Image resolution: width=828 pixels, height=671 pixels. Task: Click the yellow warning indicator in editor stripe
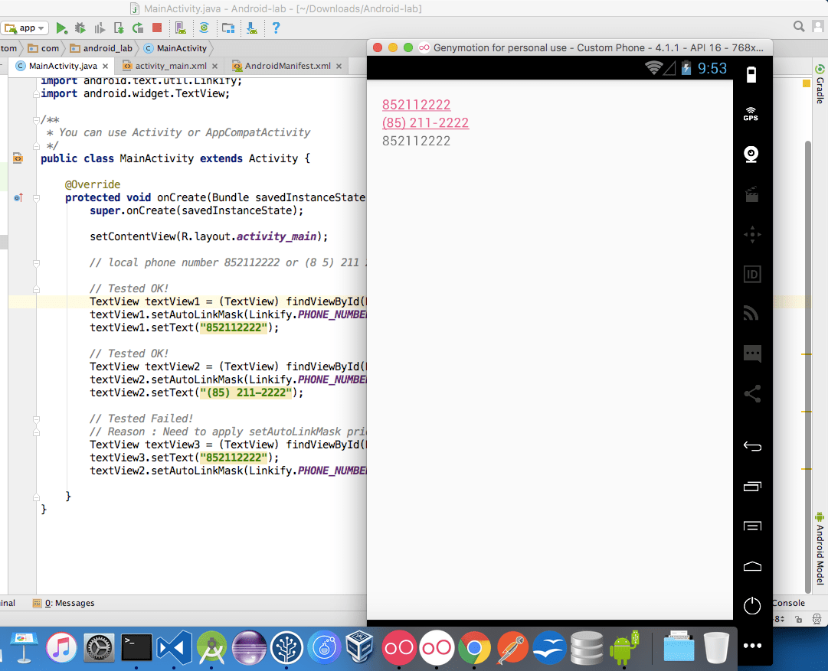point(807,83)
